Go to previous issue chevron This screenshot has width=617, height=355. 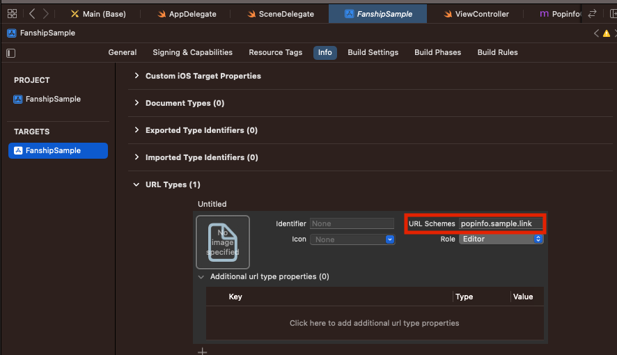tap(596, 33)
